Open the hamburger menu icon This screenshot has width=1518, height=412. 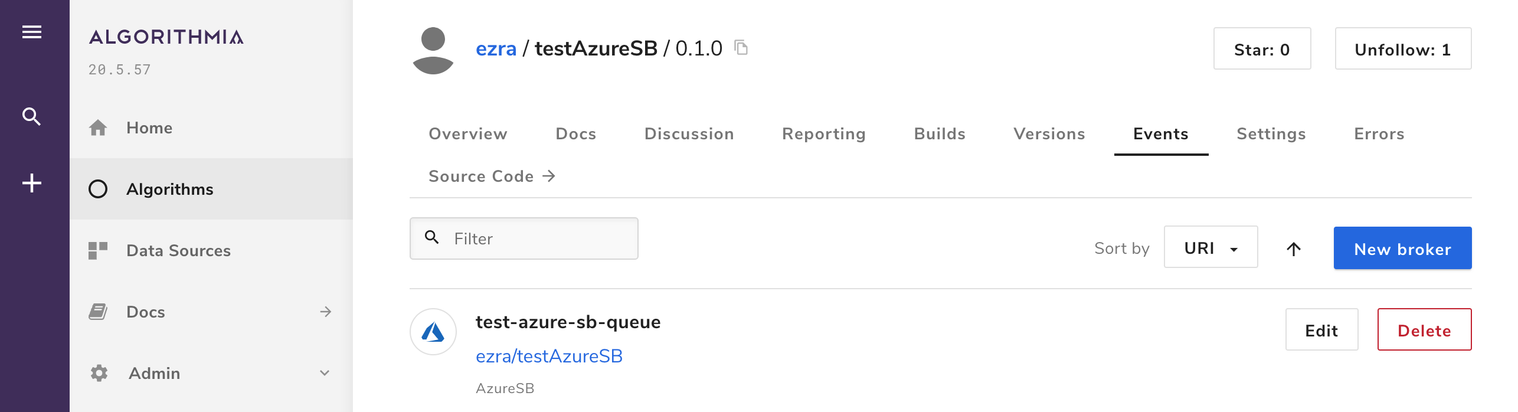pyautogui.click(x=32, y=32)
